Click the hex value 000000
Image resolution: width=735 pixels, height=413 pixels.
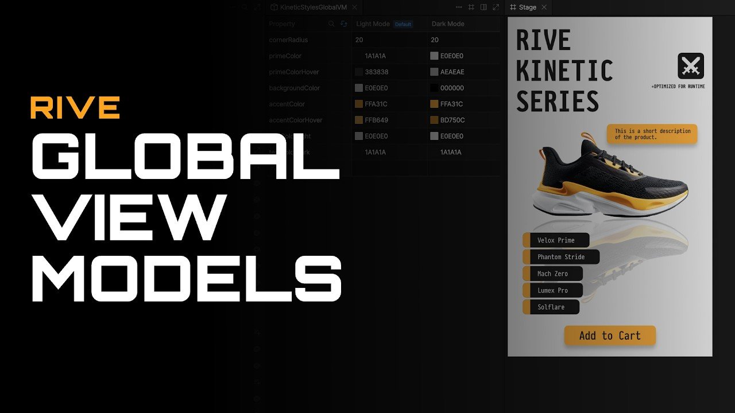pyautogui.click(x=452, y=88)
